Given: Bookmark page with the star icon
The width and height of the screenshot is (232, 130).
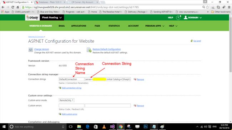Looking at the screenshot, I should click(x=207, y=7).
